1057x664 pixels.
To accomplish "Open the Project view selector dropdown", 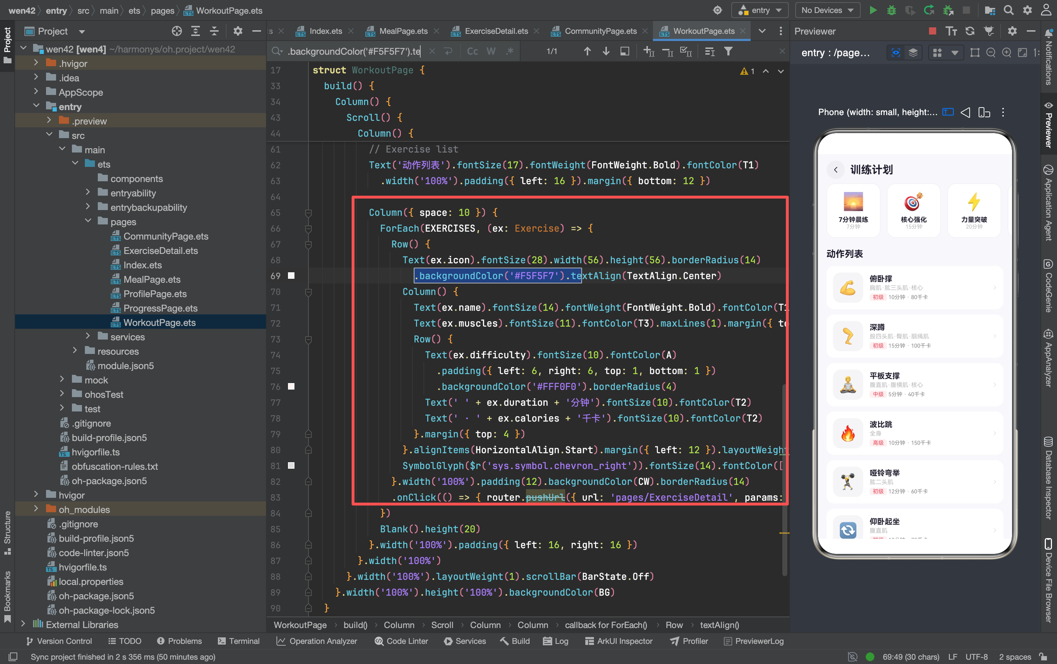I will (81, 31).
